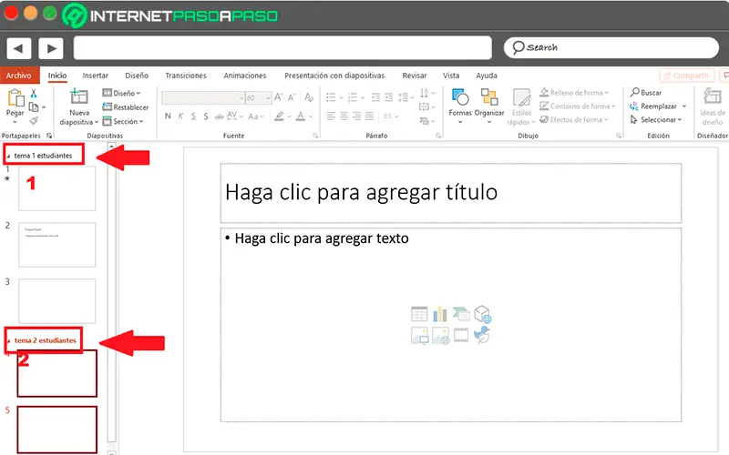This screenshot has width=729, height=455.
Task: Select slide 2 thumbnail
Action: click(57, 245)
